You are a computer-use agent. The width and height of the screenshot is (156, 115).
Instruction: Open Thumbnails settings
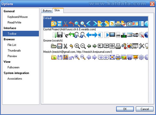[14, 51]
